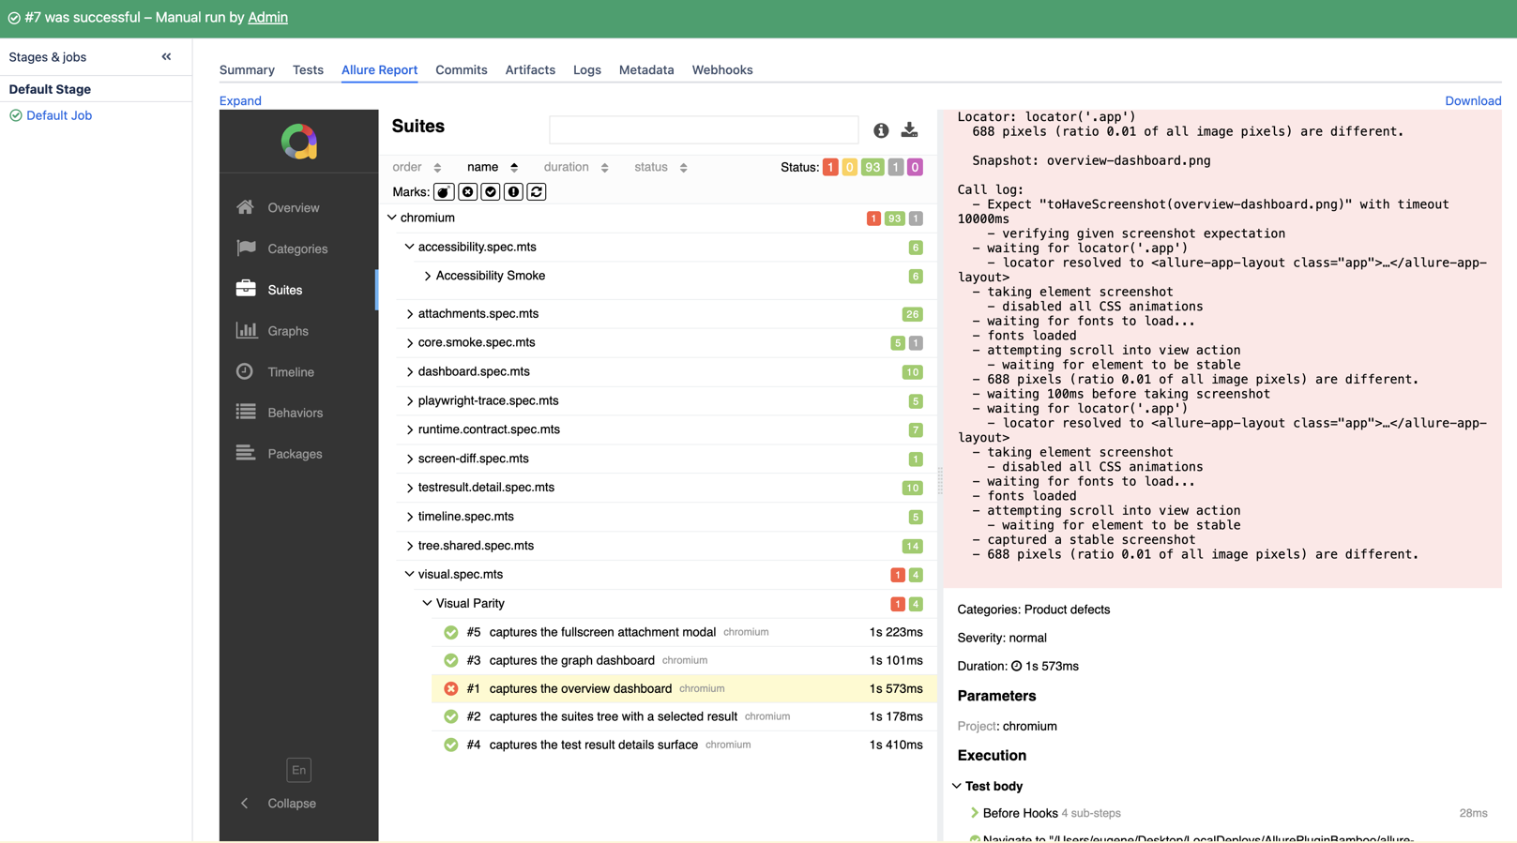
Task: Expand core.smoke.spec.mts suite
Action: point(410,343)
